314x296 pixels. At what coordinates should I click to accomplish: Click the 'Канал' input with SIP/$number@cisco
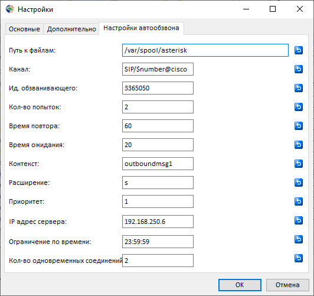pos(158,69)
